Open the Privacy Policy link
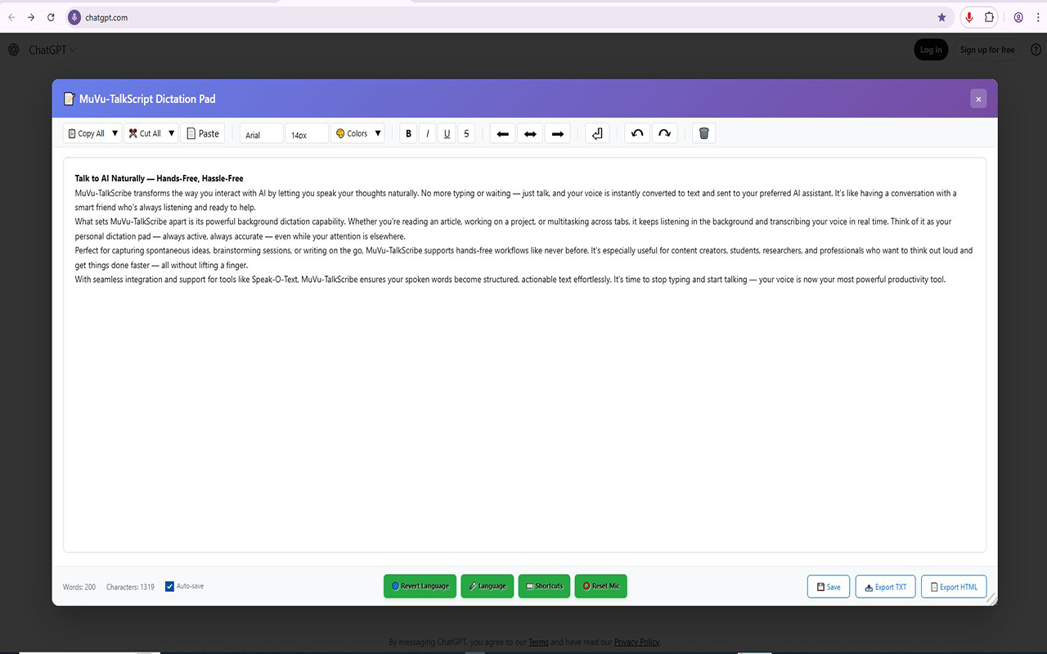This screenshot has height=654, width=1047. pyautogui.click(x=636, y=643)
